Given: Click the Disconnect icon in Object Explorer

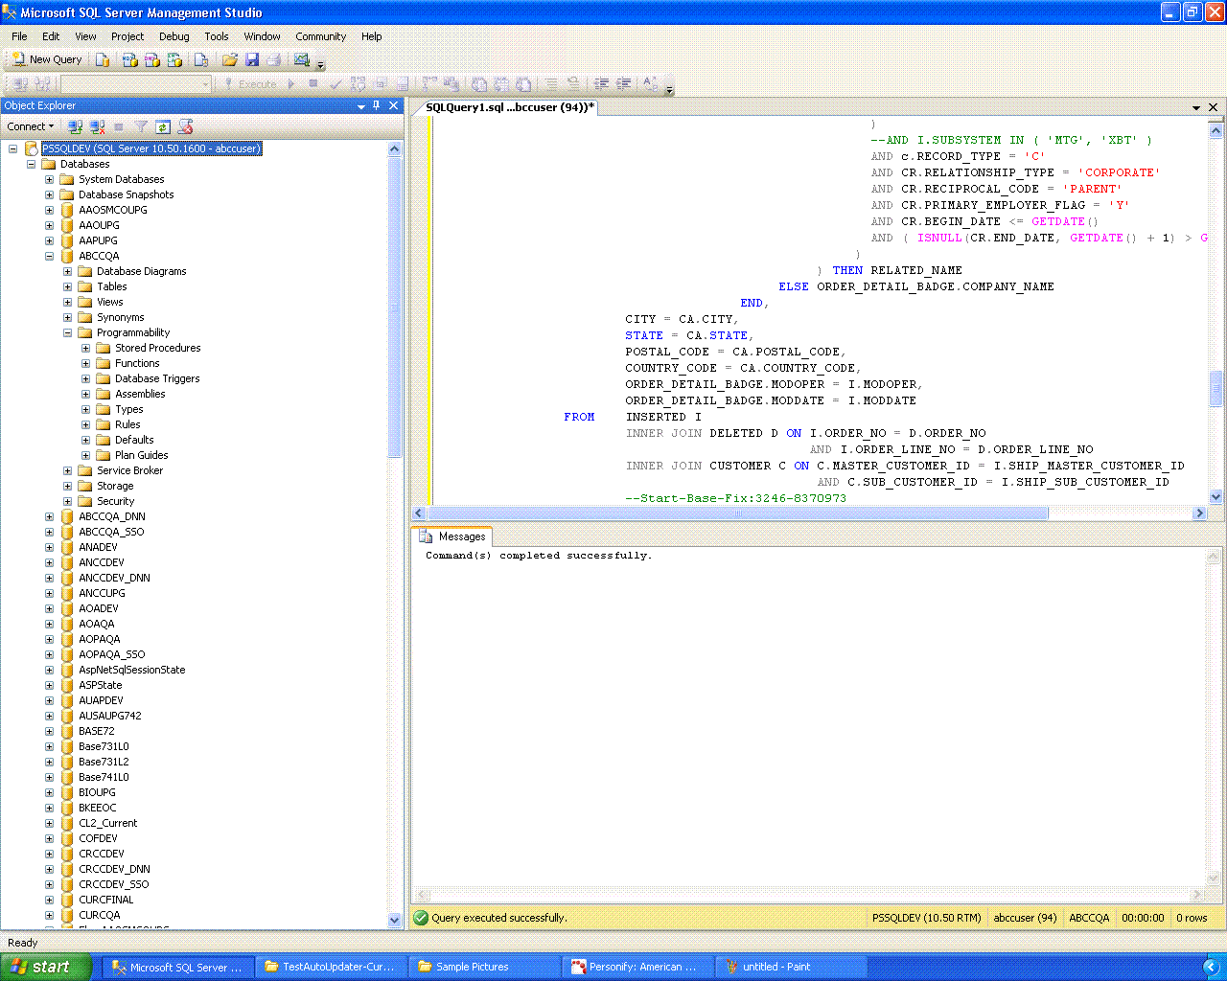Looking at the screenshot, I should coord(97,126).
